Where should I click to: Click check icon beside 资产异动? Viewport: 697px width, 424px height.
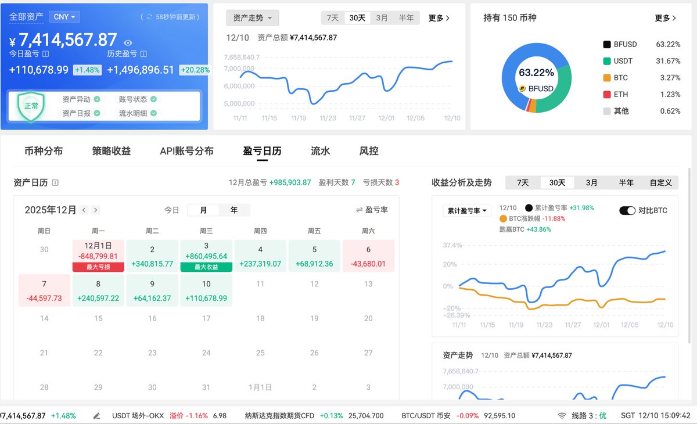pyautogui.click(x=97, y=99)
